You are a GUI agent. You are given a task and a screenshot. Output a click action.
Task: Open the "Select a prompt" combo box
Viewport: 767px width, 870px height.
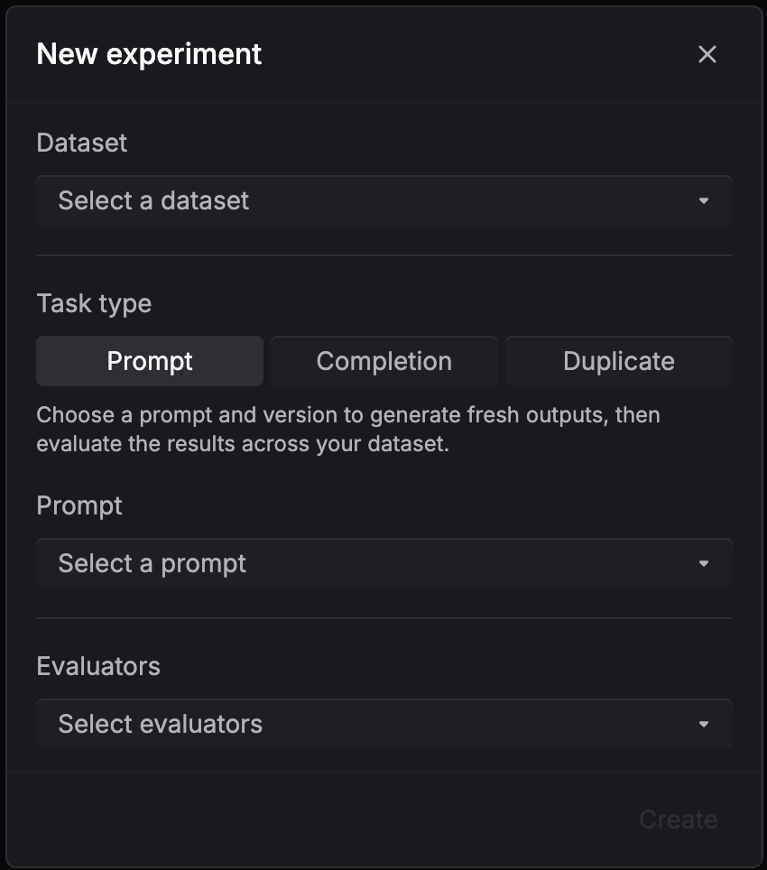383,563
